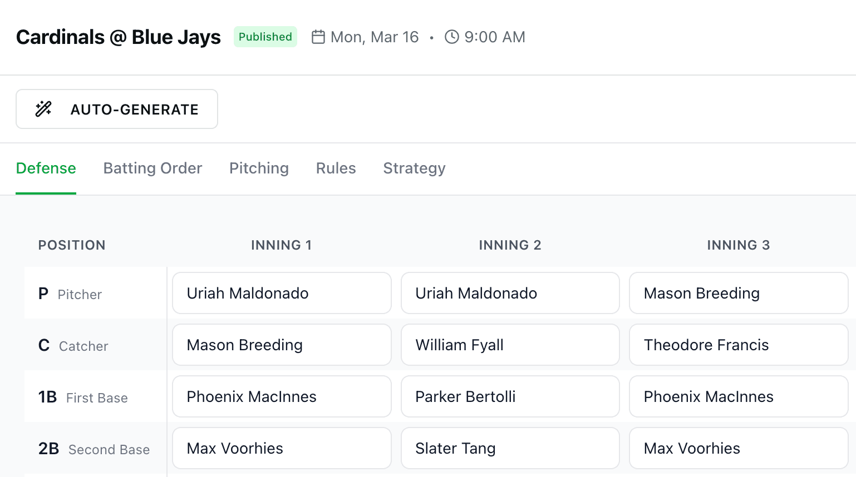Open William Fyall's catcher assignment for Inning 2
Viewport: 856px width, 477px height.
[x=510, y=345]
